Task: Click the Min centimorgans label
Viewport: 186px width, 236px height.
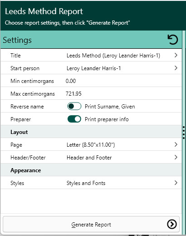Action: tap(32, 81)
